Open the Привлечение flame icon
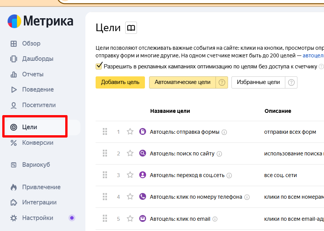Viewport: 324px width, 231px height. 14,187
